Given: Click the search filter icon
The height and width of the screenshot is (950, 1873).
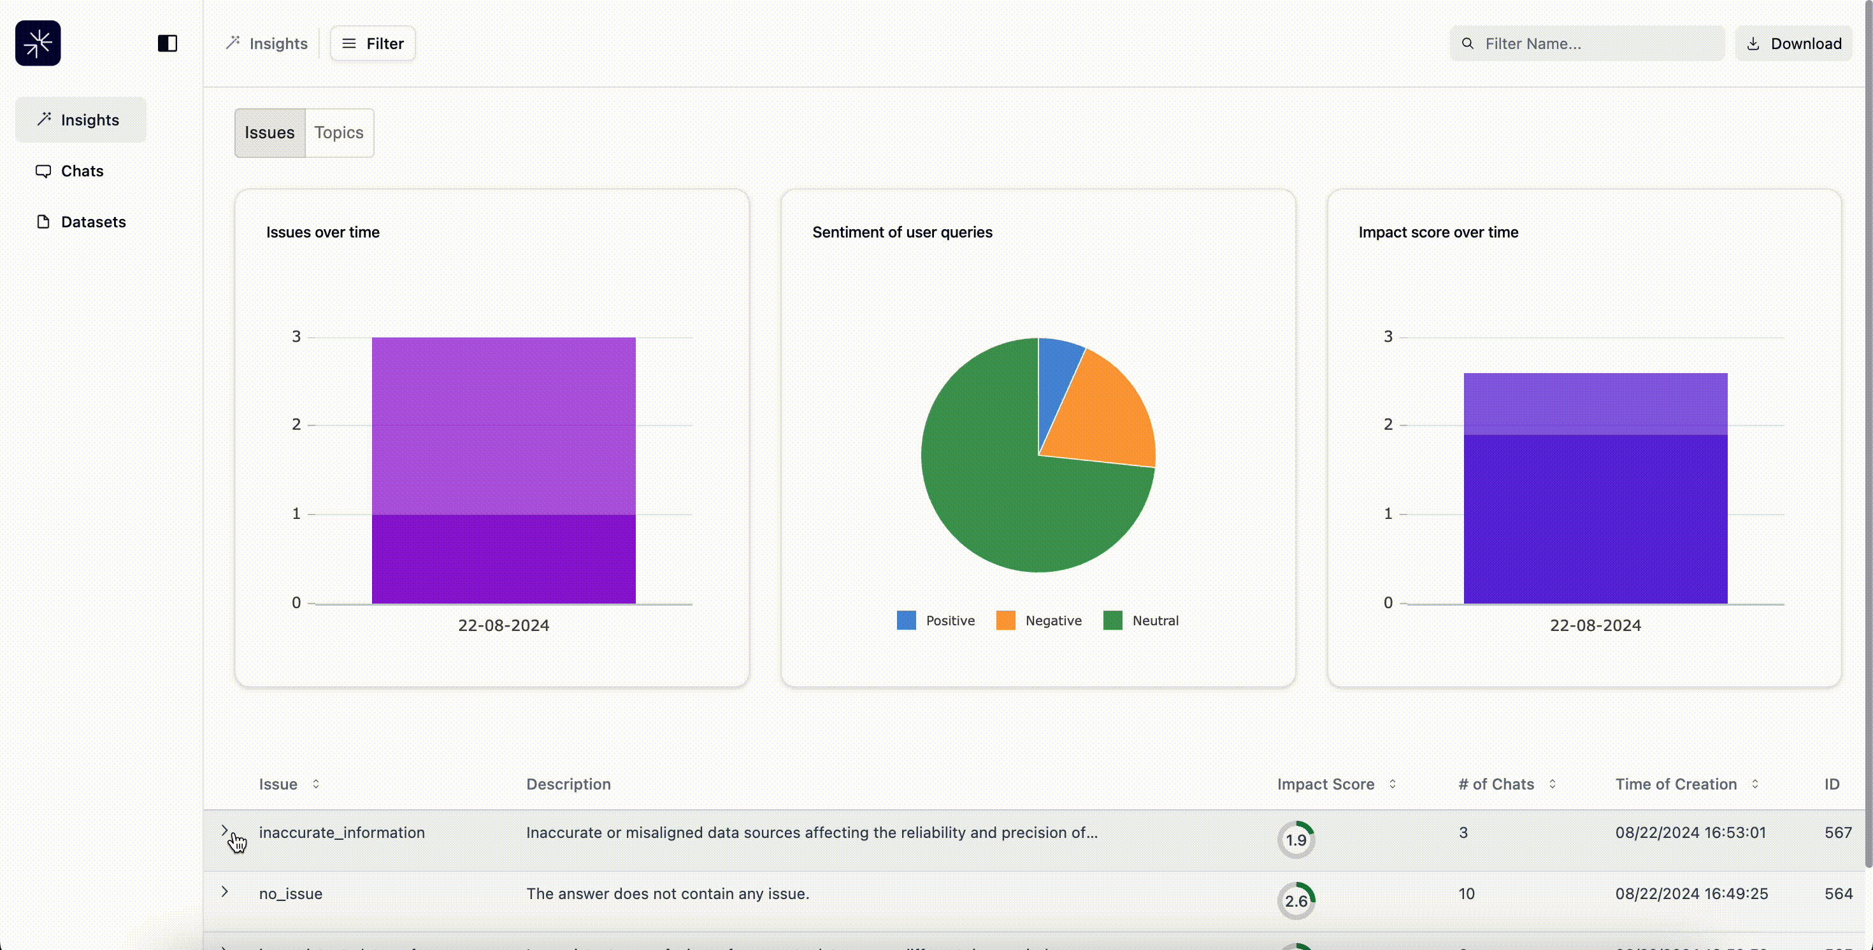Looking at the screenshot, I should coord(1468,43).
